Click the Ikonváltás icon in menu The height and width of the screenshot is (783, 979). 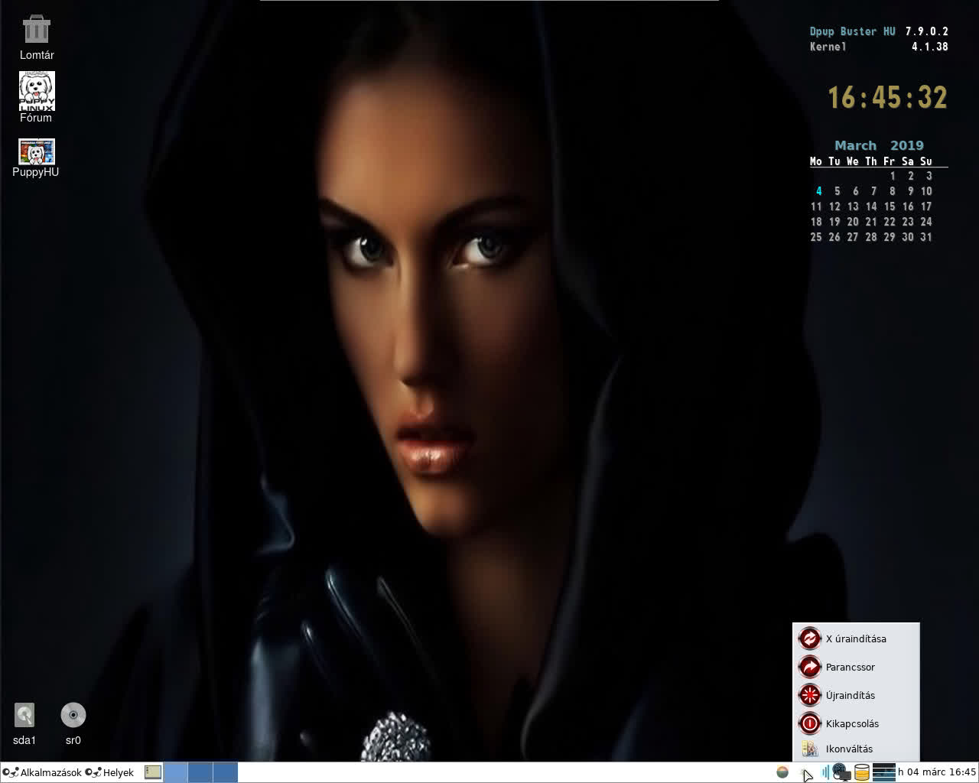[809, 749]
